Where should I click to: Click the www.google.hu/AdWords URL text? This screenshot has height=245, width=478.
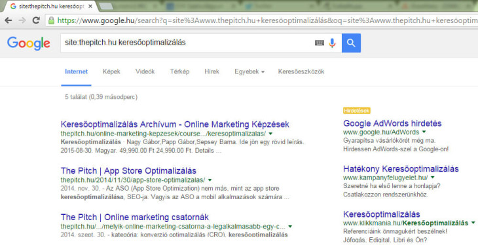point(381,132)
